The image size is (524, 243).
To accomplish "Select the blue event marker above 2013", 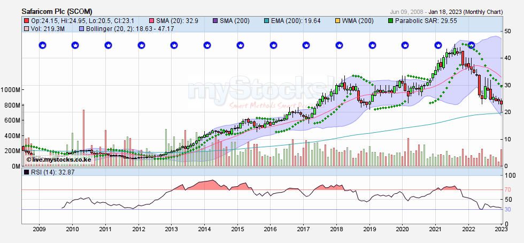I will (x=174, y=45).
